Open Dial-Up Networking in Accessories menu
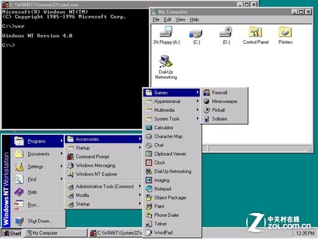 pyautogui.click(x=172, y=171)
